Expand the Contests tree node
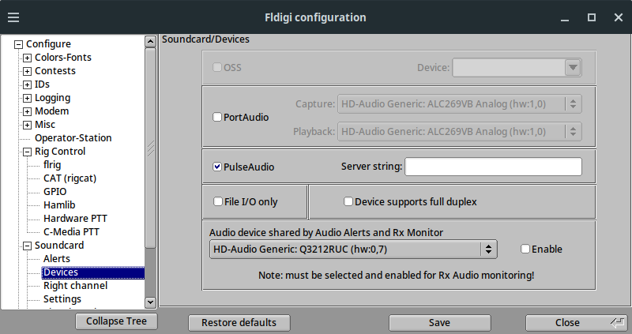This screenshot has height=334, width=632. click(x=28, y=71)
